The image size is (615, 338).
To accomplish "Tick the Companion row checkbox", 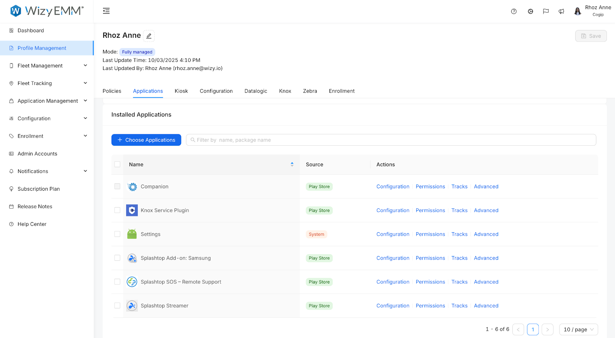I will [x=117, y=186].
